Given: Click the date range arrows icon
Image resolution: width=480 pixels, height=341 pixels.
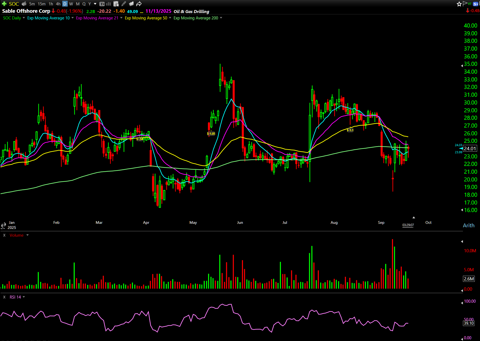Looking at the screenshot, I should click(3, 225).
